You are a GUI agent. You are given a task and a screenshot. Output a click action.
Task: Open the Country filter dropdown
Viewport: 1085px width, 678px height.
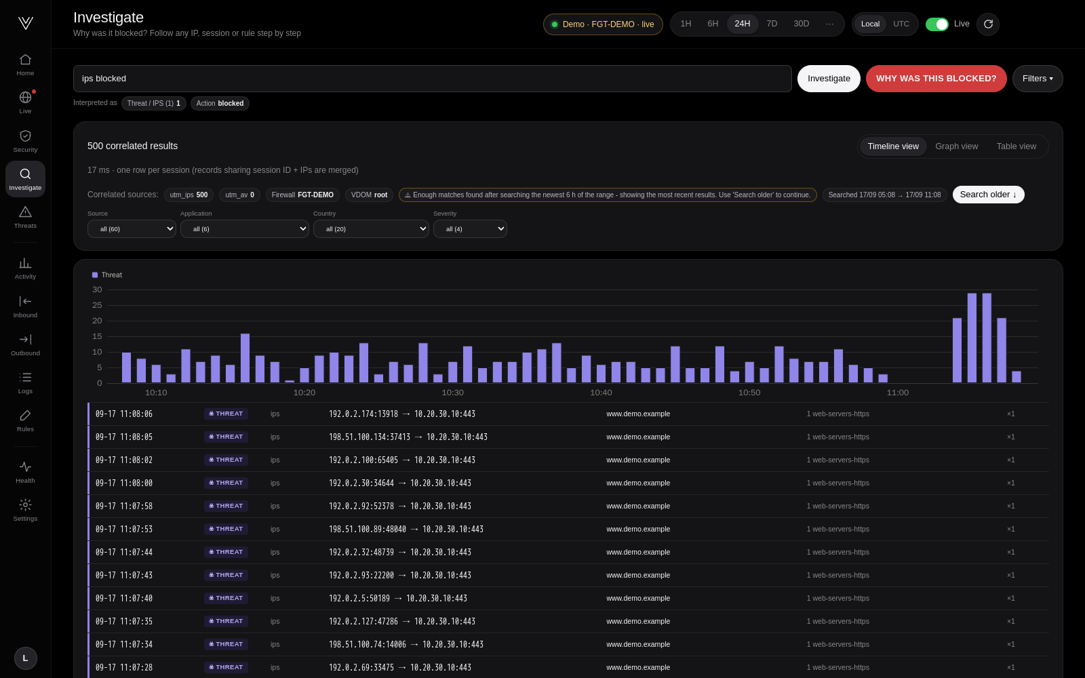tap(371, 229)
